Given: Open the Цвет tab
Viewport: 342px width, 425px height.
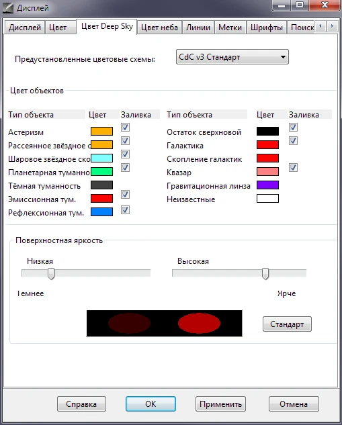Looking at the screenshot, I should (x=60, y=28).
